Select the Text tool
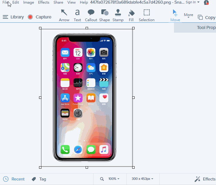This screenshot has height=185, width=216. pyautogui.click(x=77, y=15)
